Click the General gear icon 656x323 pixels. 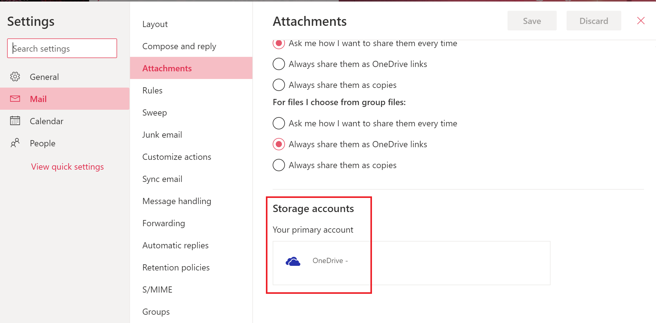click(x=15, y=77)
